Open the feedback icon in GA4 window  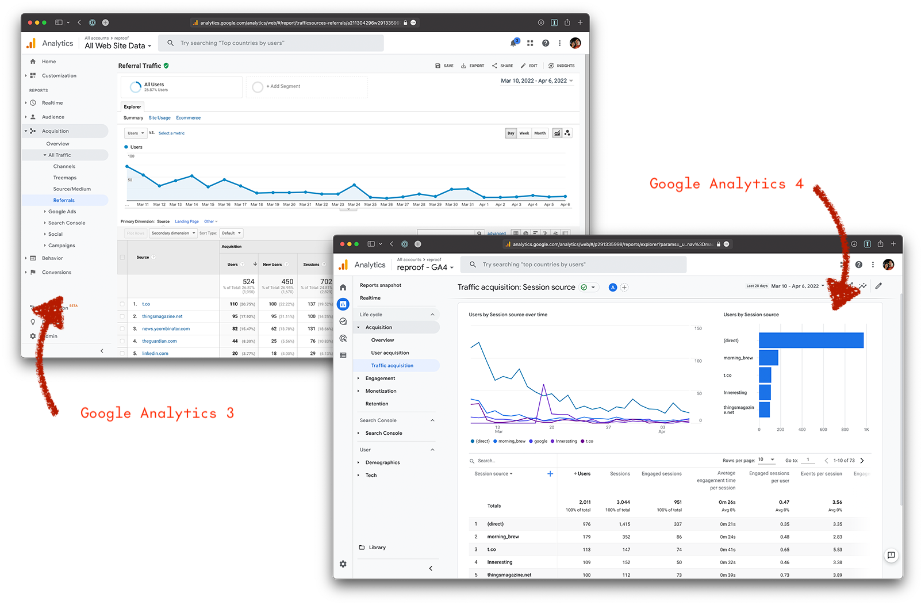pyautogui.click(x=891, y=555)
